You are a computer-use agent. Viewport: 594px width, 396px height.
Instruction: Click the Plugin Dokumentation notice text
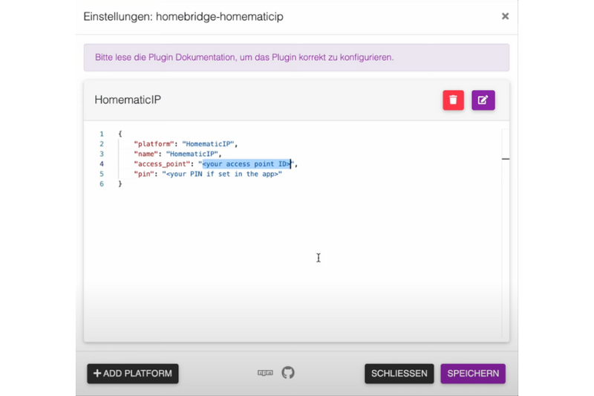244,57
